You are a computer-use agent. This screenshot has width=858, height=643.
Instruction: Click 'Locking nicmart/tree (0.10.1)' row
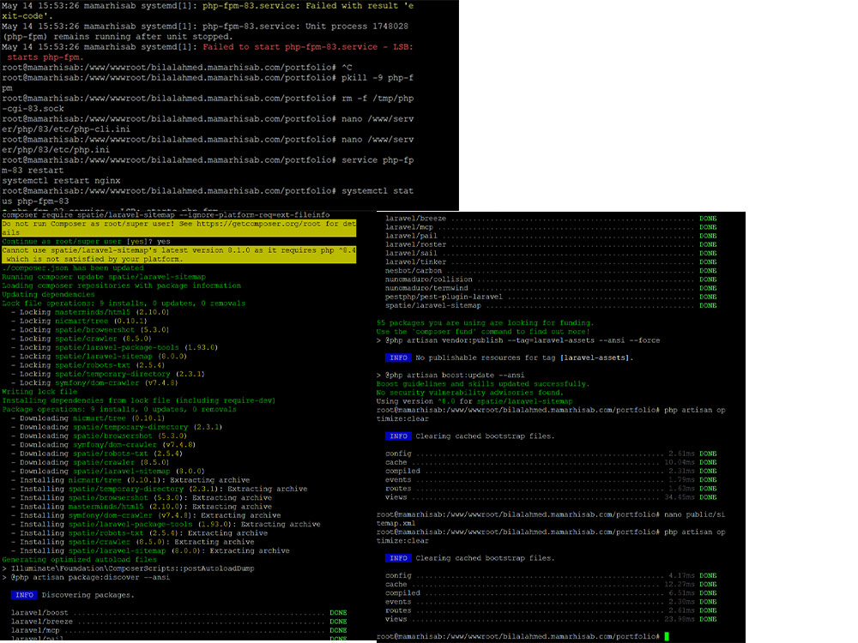pyautogui.click(x=79, y=321)
